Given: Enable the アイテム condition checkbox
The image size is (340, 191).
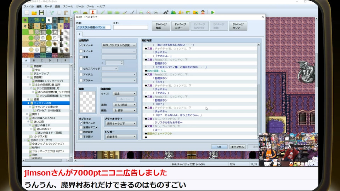Looking at the screenshot, I should 81,74.
